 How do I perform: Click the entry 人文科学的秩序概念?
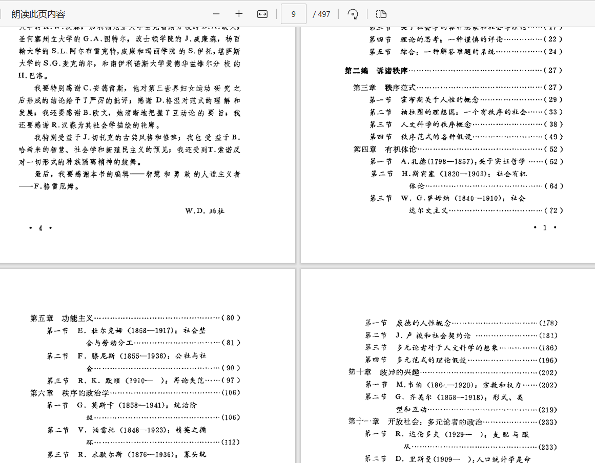coord(466,124)
